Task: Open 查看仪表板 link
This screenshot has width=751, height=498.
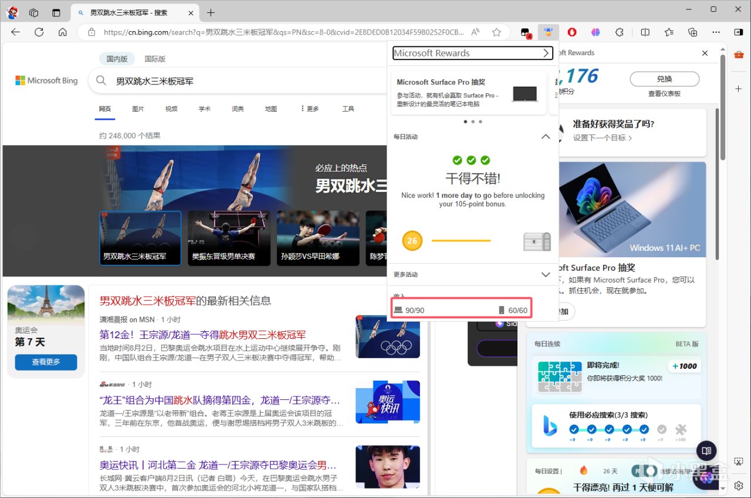Action: [664, 93]
